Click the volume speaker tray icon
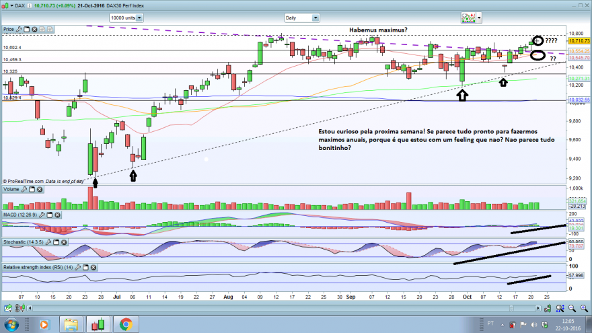The image size is (592, 333). 533,325
